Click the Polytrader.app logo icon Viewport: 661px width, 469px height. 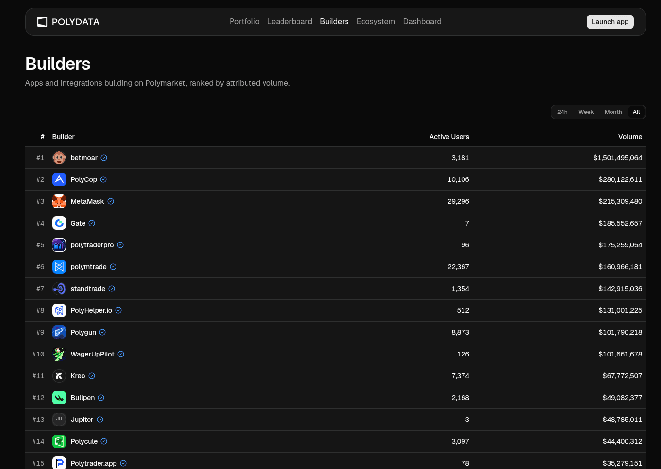[59, 463]
